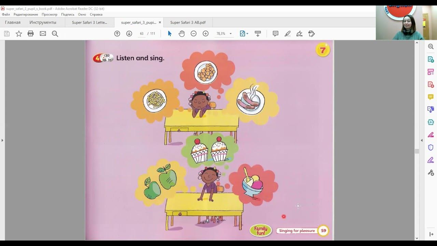Open the Protect shield tool
Screen dimensions: 437x246
[x=431, y=147]
